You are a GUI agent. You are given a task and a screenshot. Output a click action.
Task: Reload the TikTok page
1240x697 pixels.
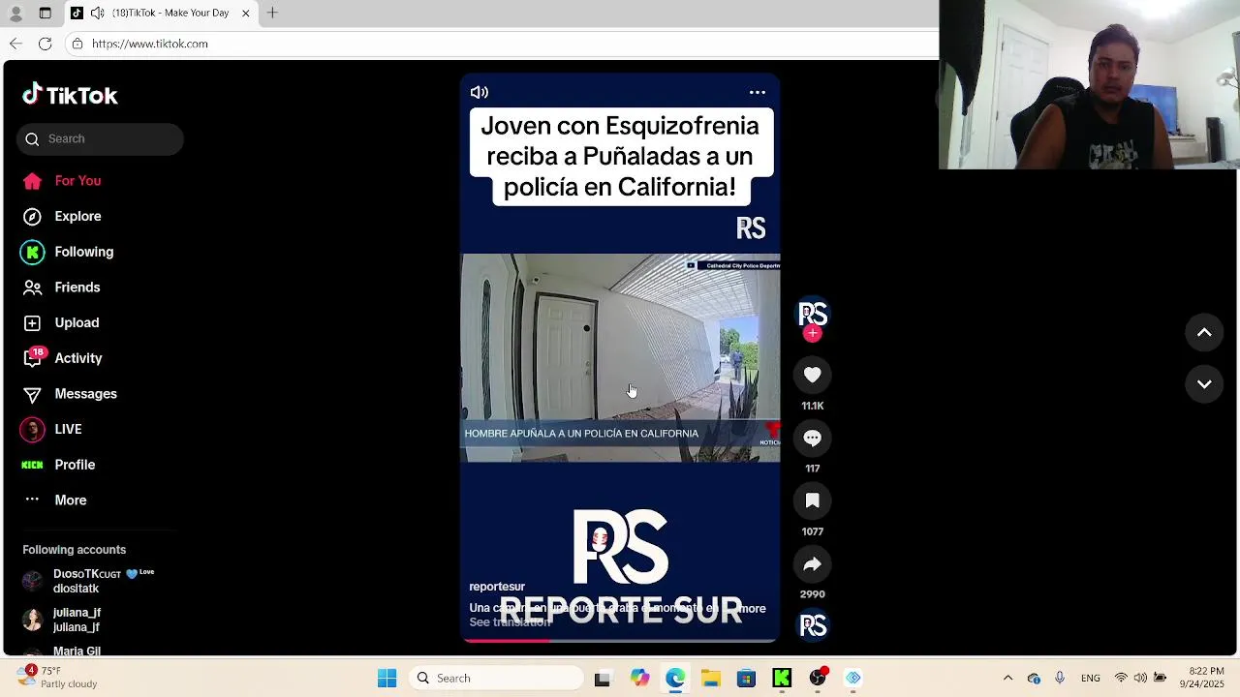pos(45,44)
